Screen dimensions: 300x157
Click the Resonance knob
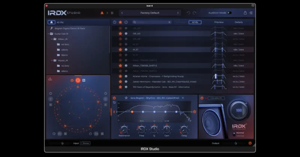pos(124,130)
